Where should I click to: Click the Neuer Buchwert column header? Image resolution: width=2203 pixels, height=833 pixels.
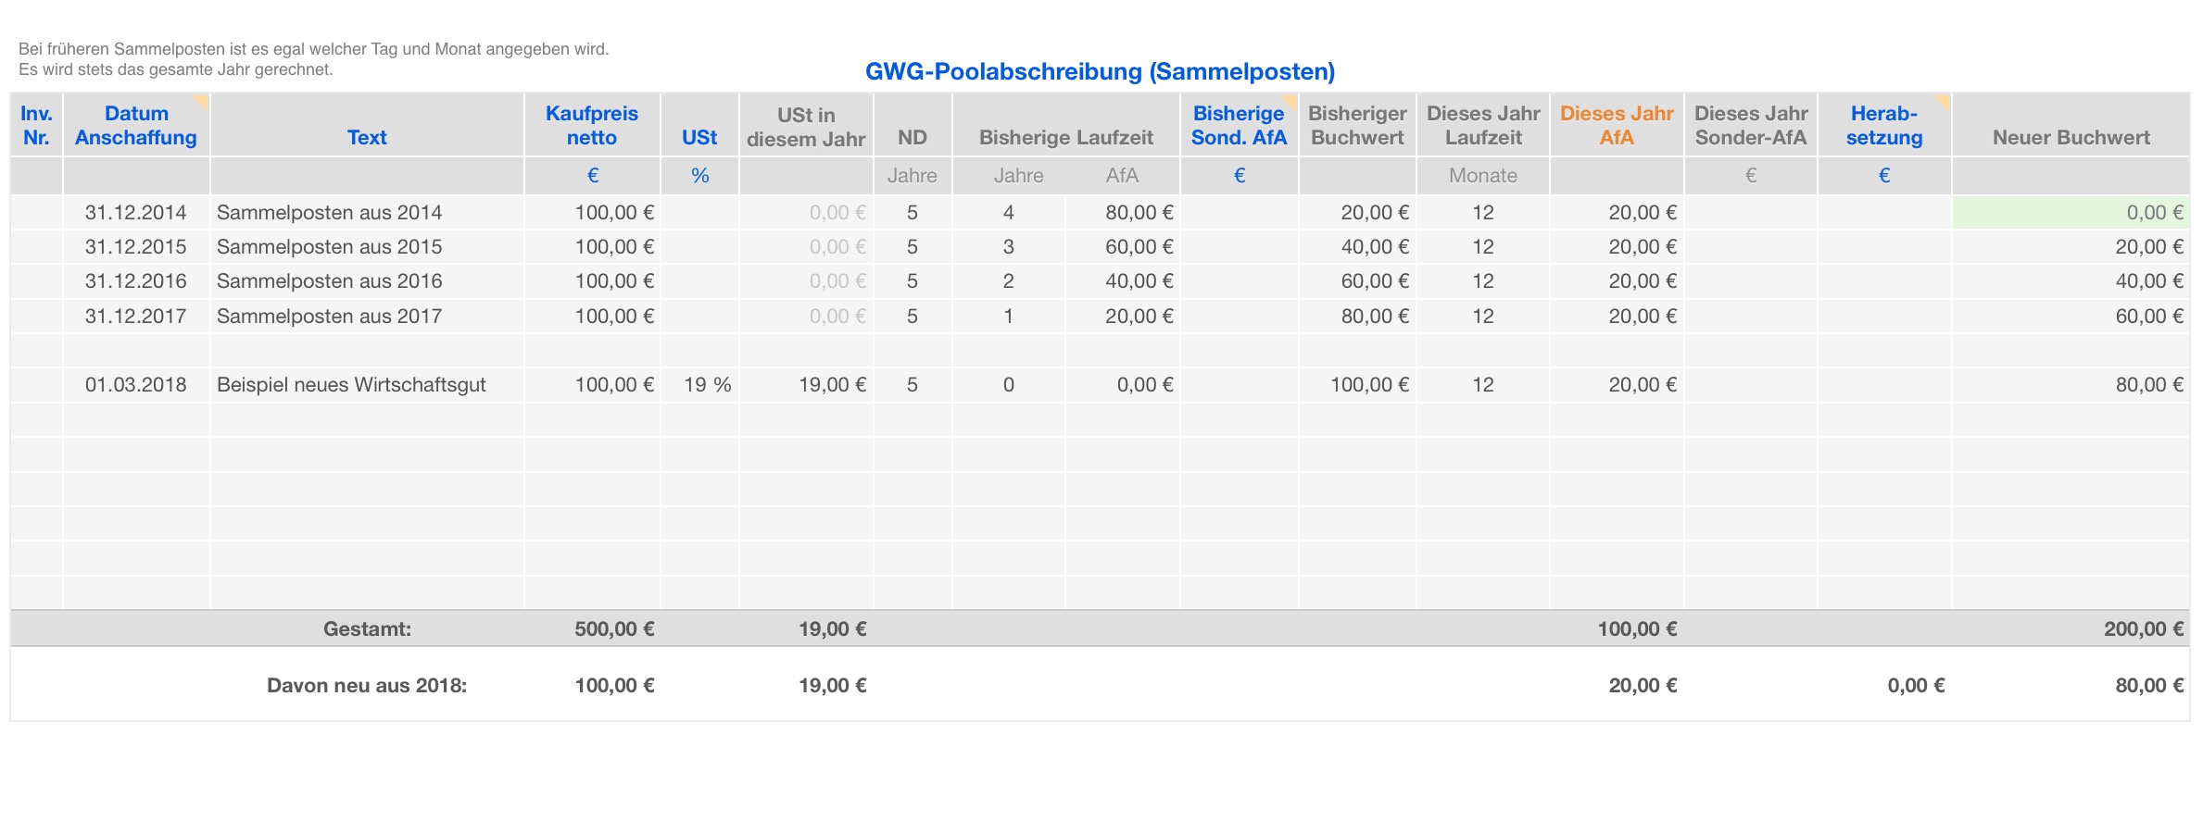(x=2071, y=137)
